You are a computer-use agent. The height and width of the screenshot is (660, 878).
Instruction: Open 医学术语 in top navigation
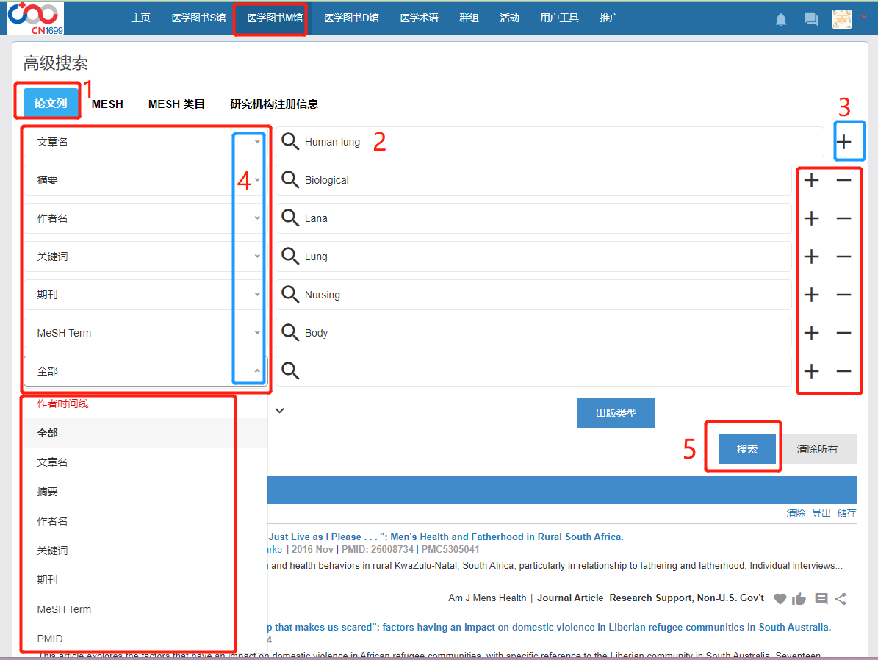click(419, 18)
